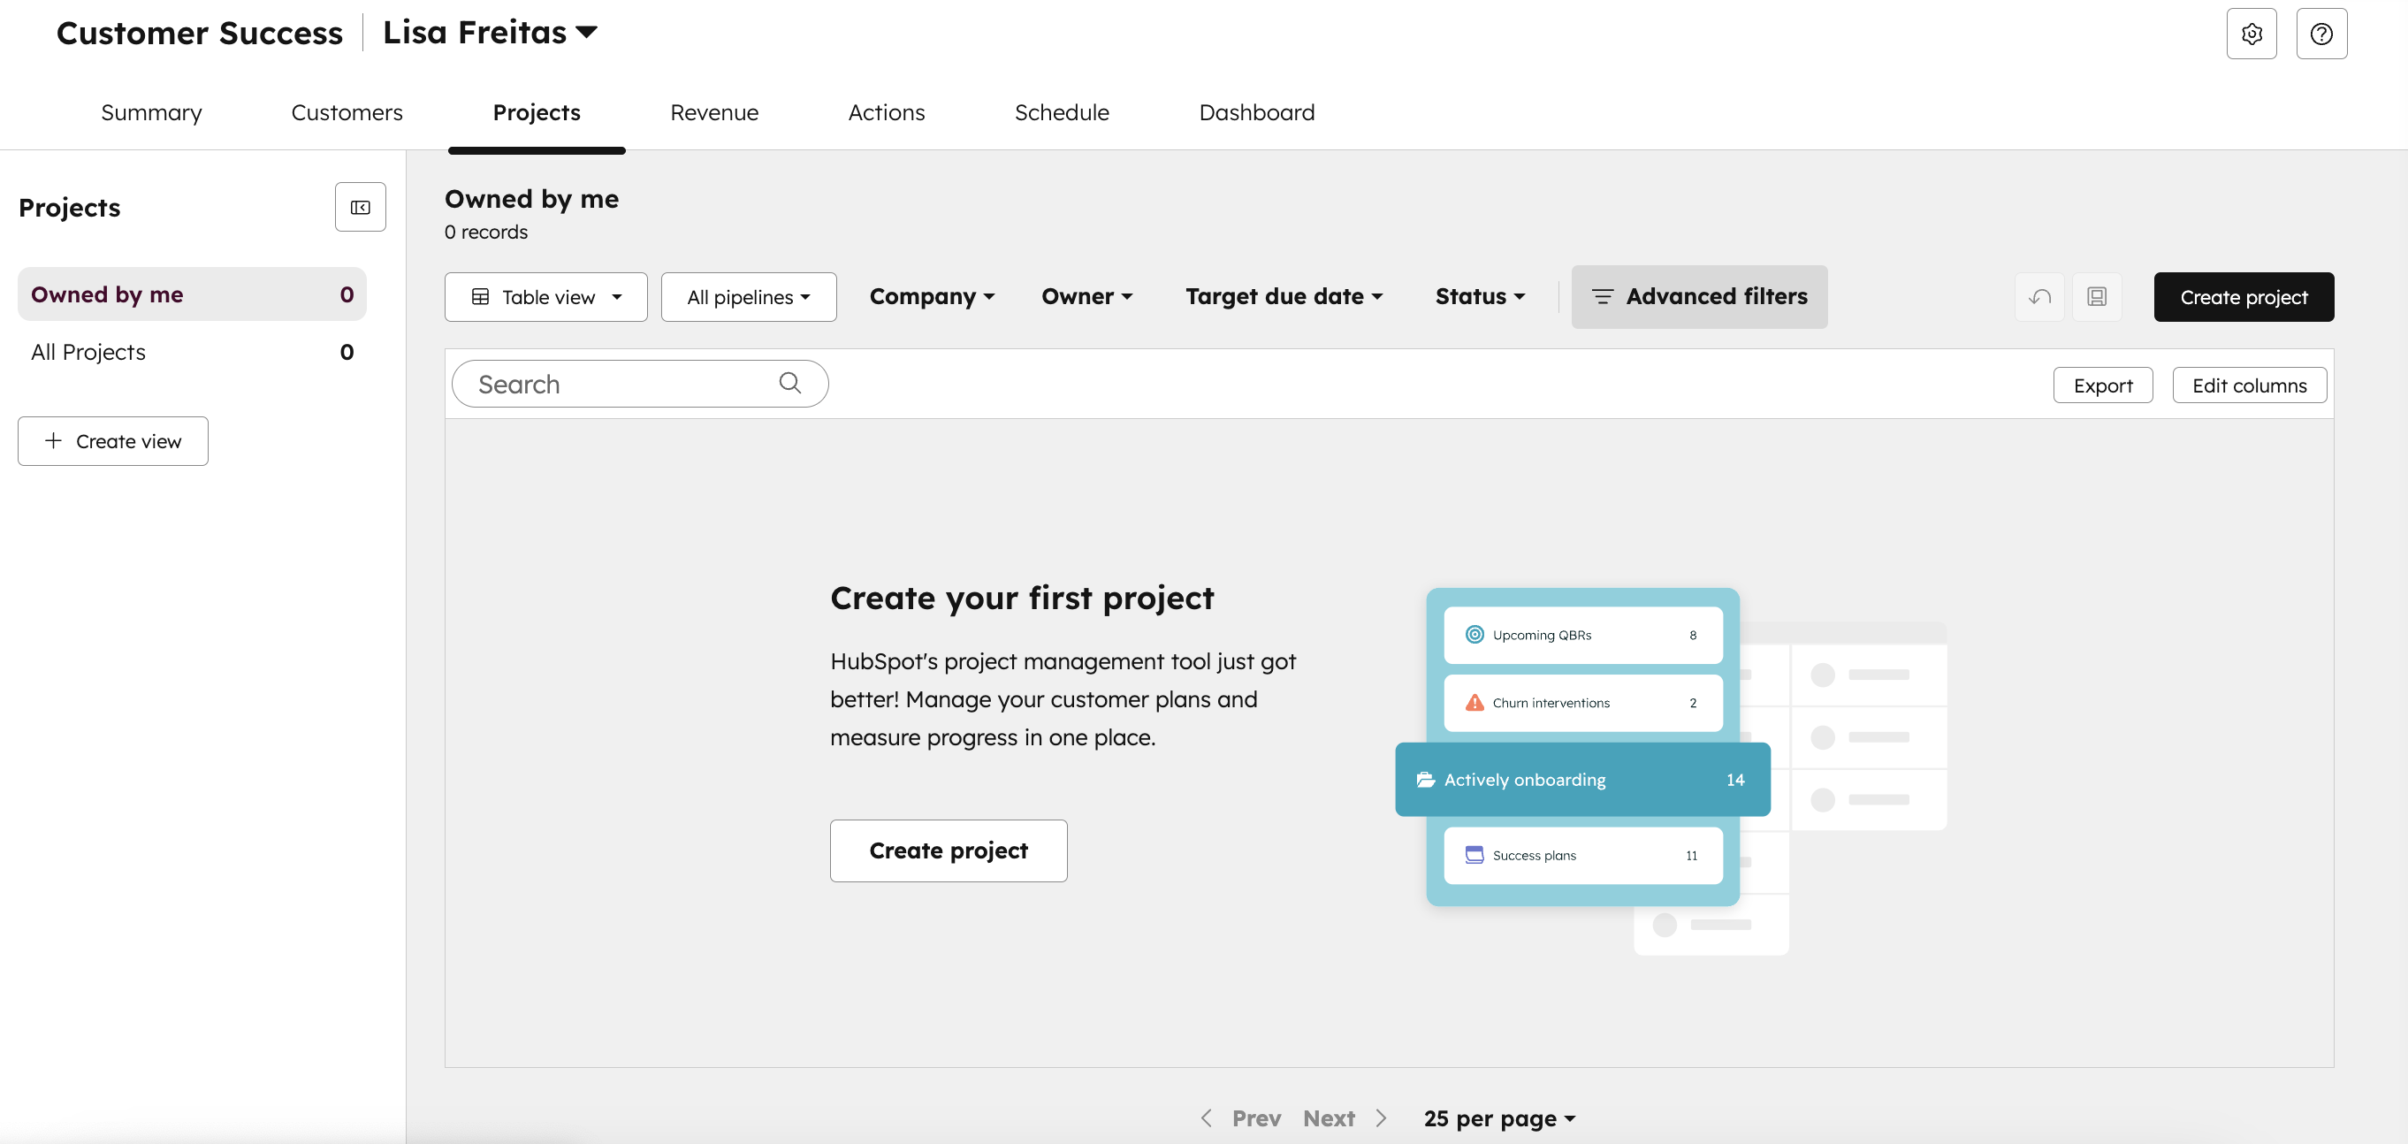Open help using the question mark icon
2408x1144 pixels.
[2322, 34]
